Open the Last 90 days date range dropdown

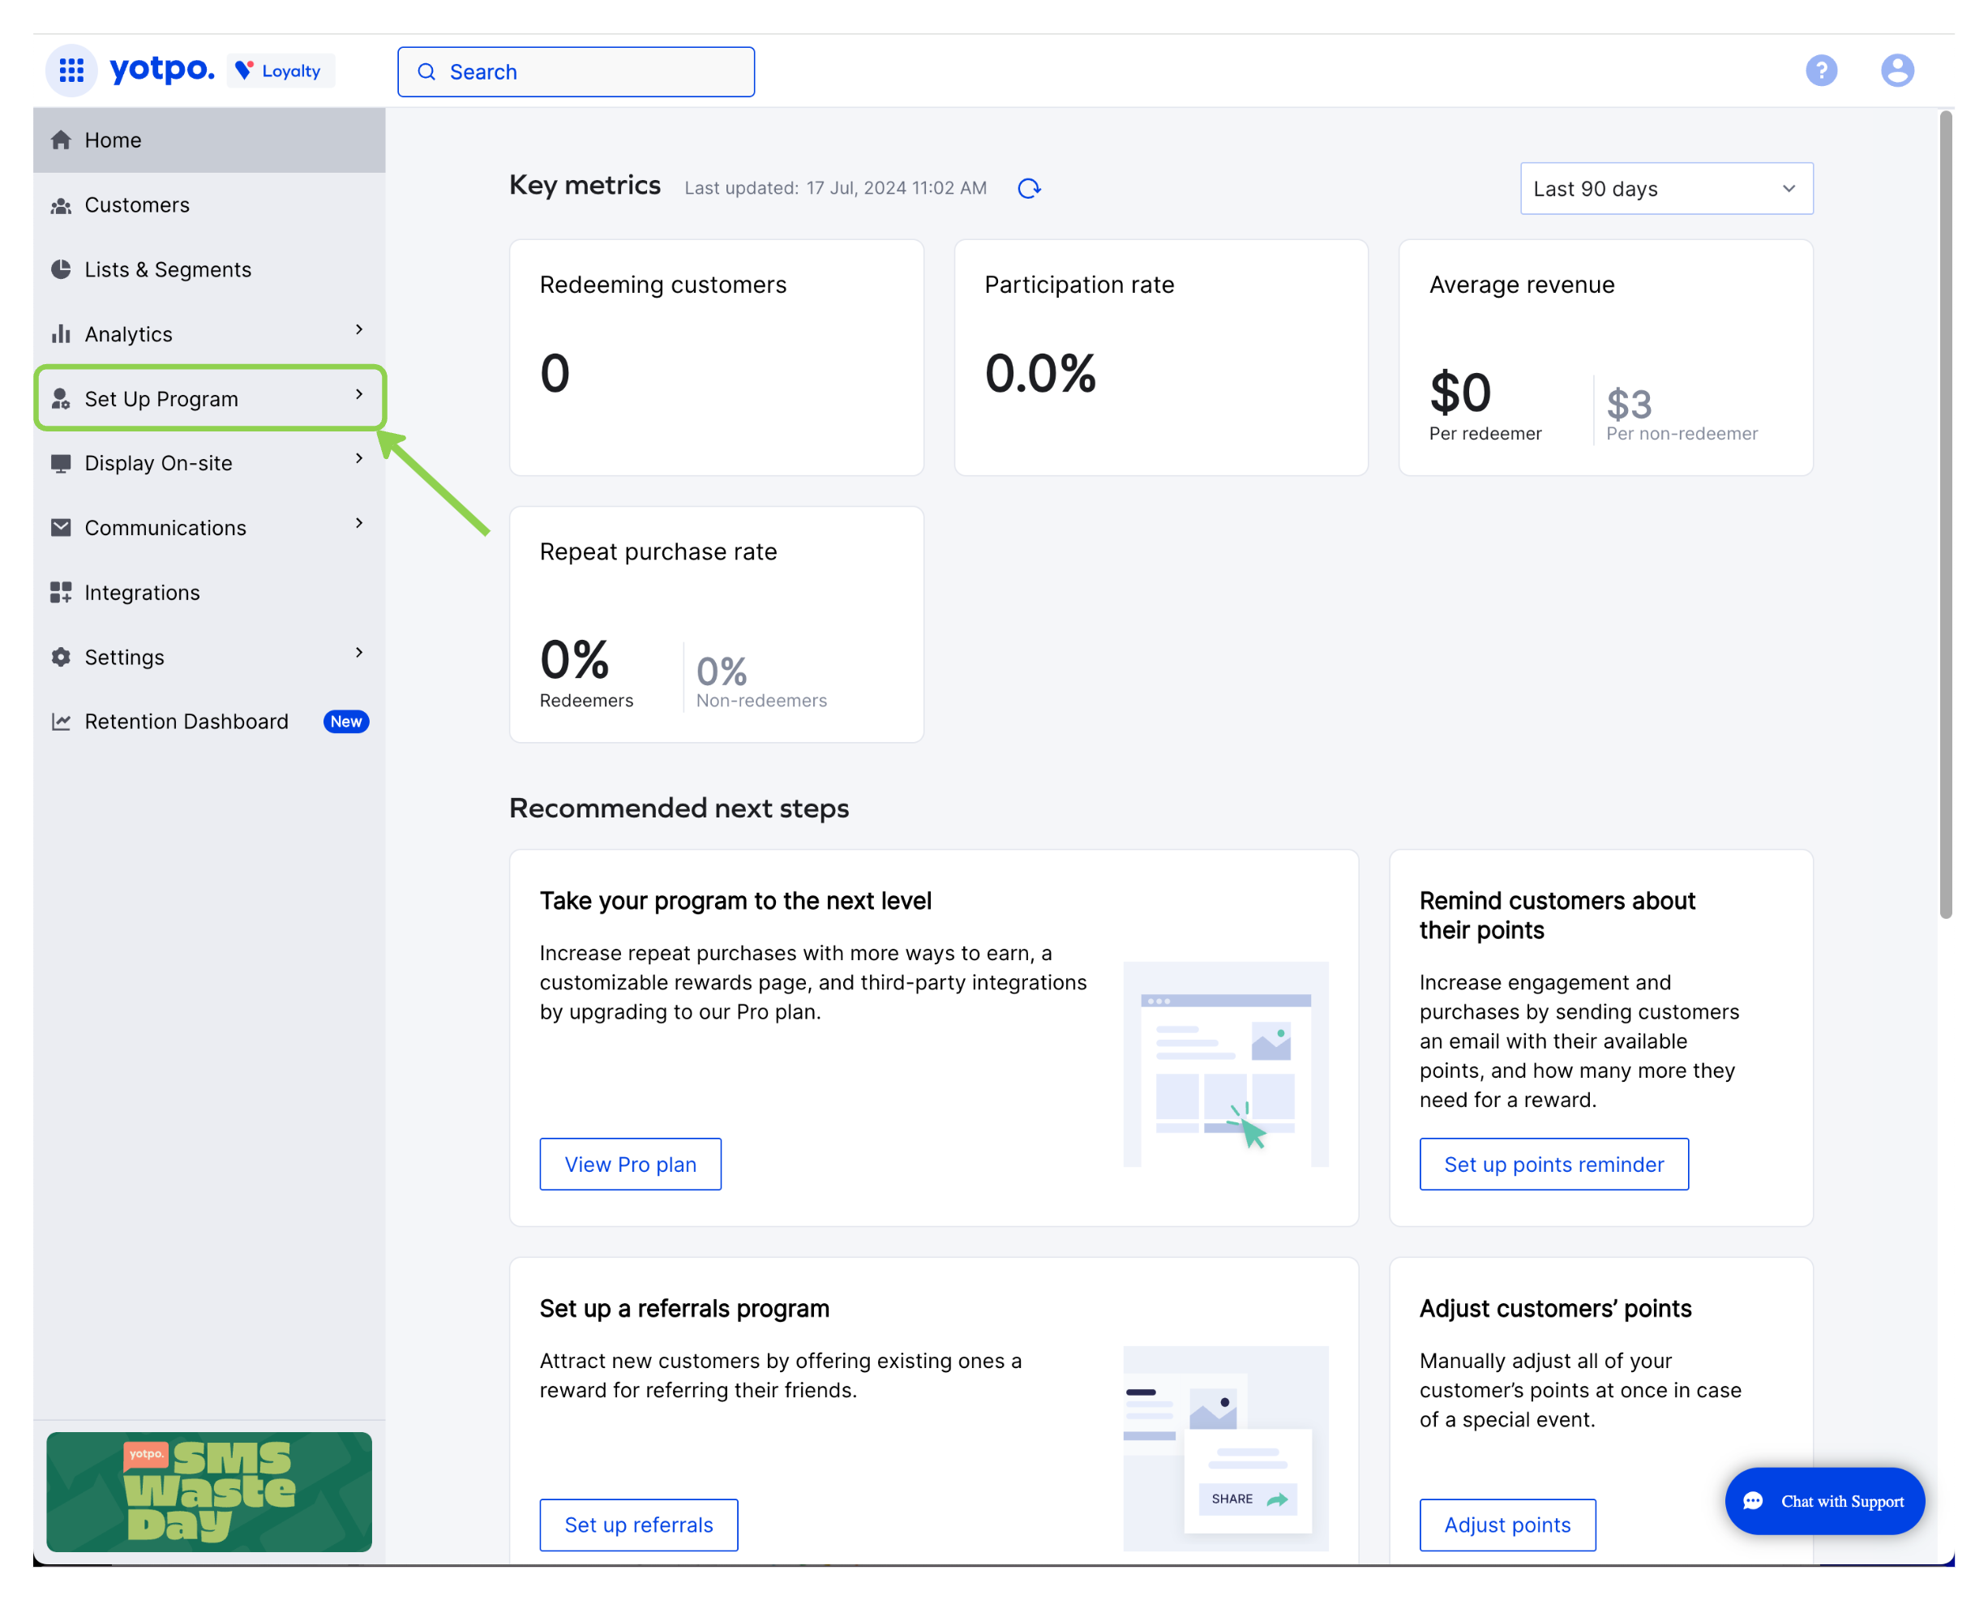(1666, 188)
